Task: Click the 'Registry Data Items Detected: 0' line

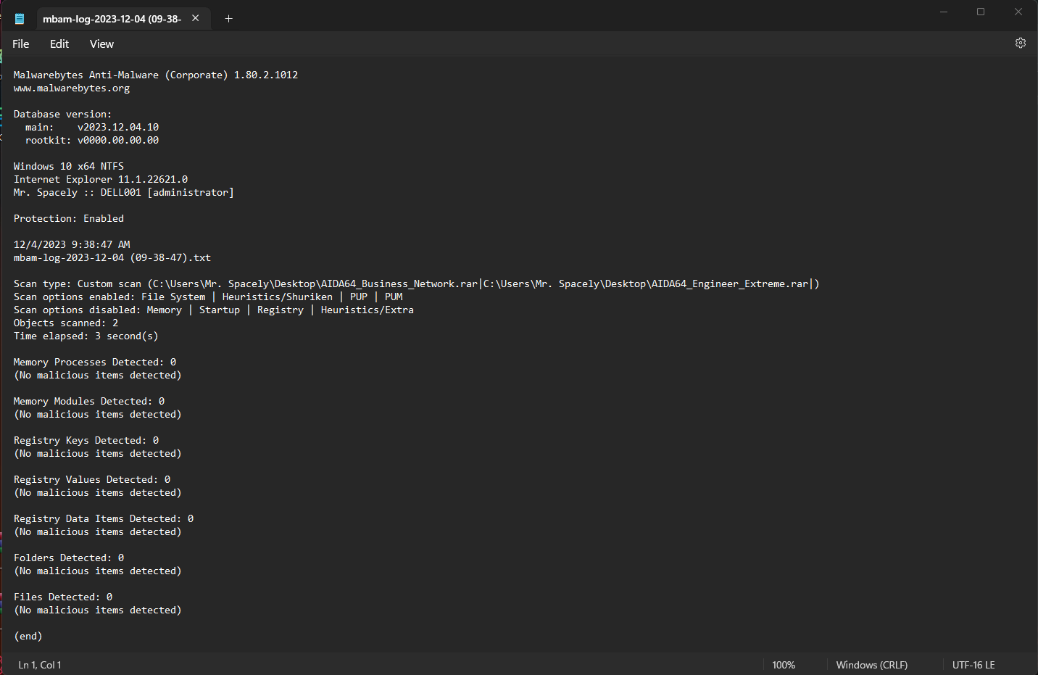Action: pos(104,519)
